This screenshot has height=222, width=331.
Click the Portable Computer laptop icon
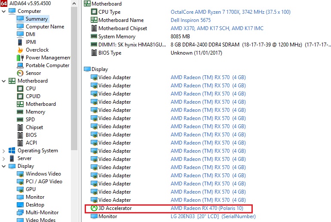(x=20, y=65)
